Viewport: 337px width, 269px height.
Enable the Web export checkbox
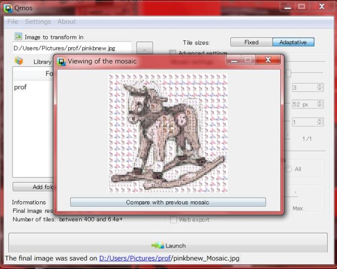pyautogui.click(x=173, y=220)
